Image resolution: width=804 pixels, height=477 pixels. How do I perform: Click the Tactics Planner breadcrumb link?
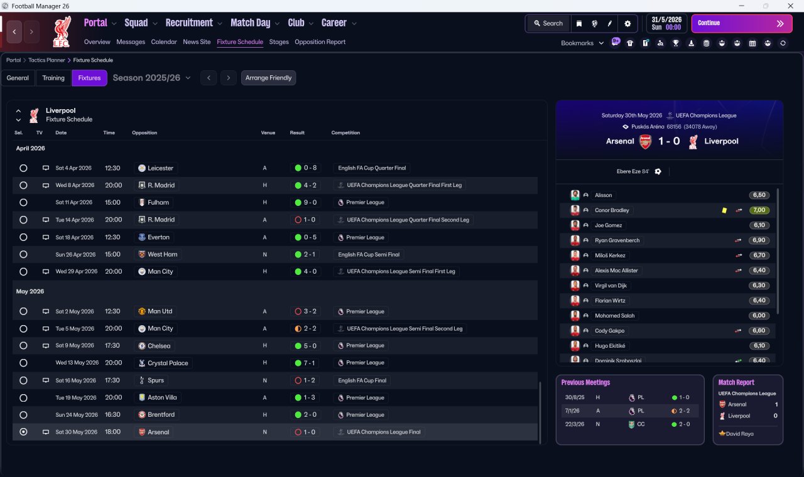click(x=47, y=60)
